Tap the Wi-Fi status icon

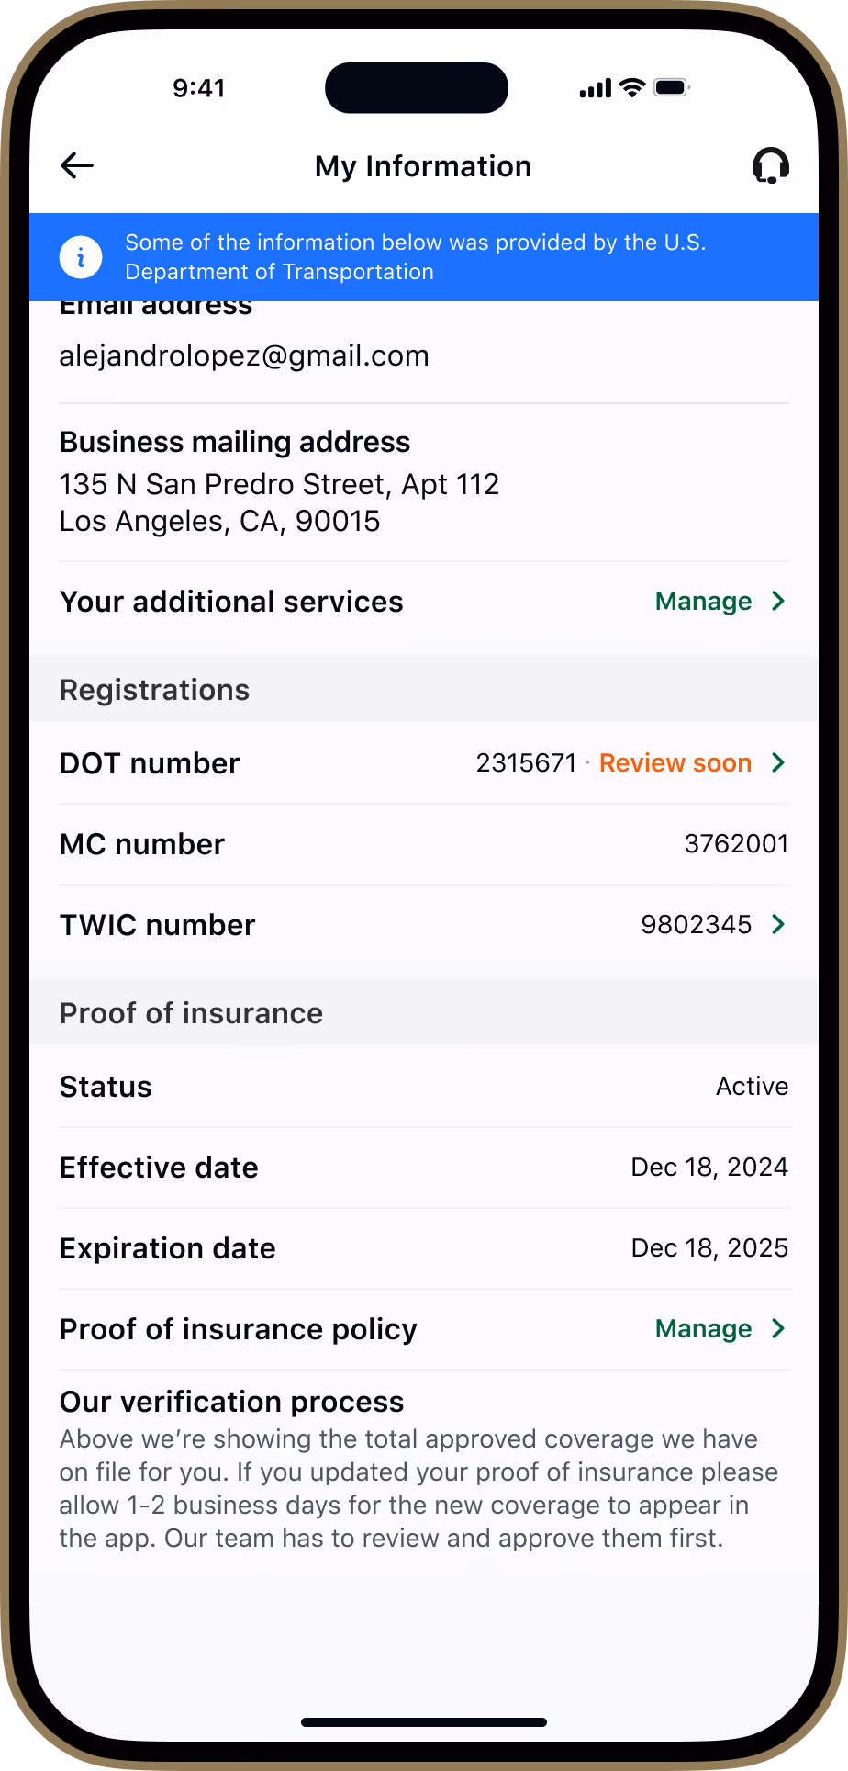[x=632, y=87]
